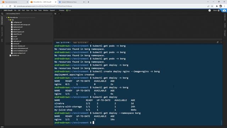Open the Edit menu
The height and width of the screenshot is (128, 227).
[19, 10]
